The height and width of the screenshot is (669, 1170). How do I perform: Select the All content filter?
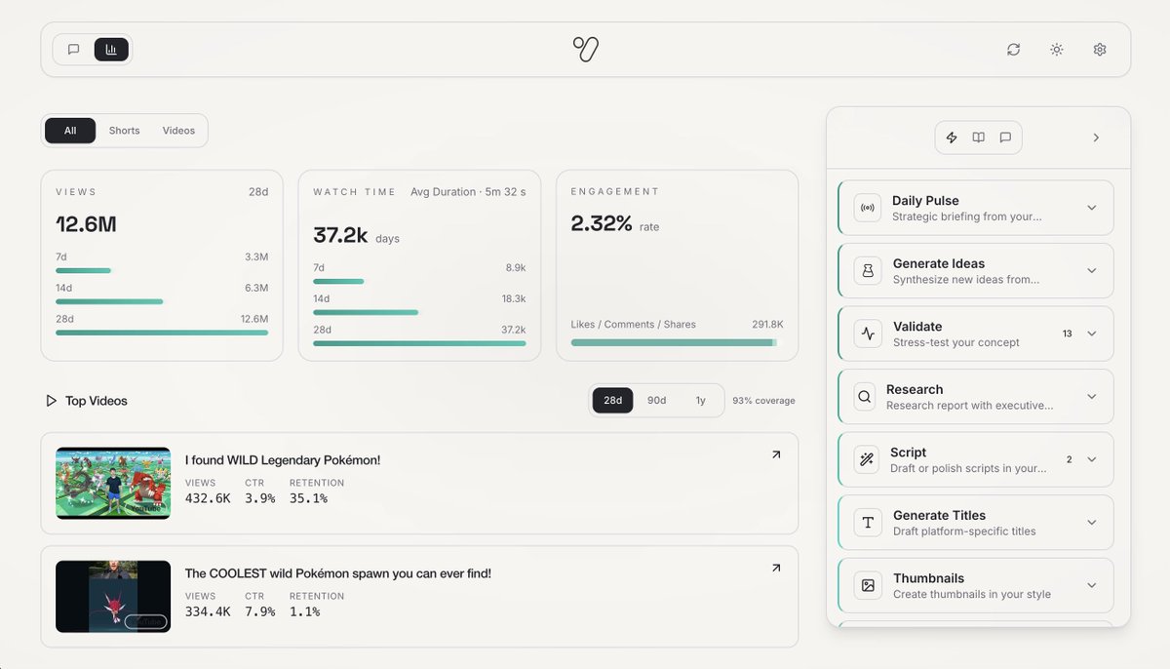click(x=70, y=131)
